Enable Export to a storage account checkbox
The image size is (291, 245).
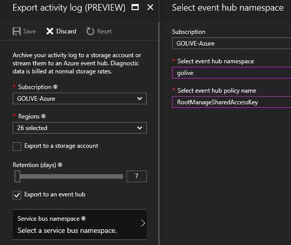(x=17, y=146)
